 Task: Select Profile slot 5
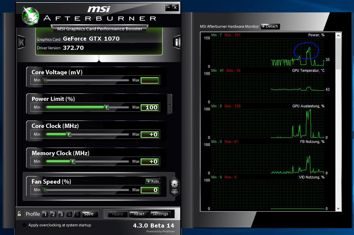pos(77,214)
